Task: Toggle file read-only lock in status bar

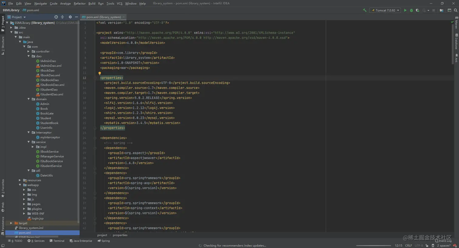Action: (427, 246)
